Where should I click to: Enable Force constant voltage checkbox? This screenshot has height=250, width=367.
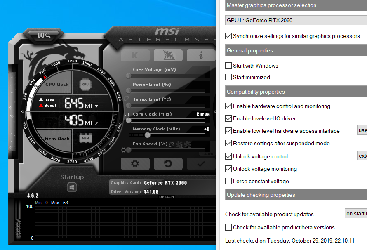click(228, 181)
